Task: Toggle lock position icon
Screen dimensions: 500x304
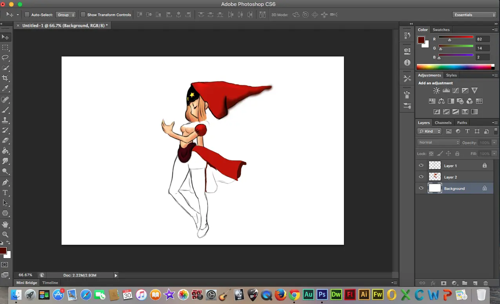Action: [x=448, y=154]
